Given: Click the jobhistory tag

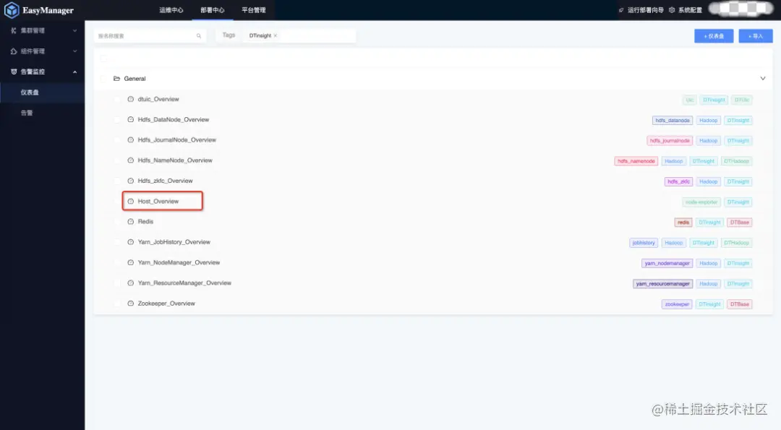Looking at the screenshot, I should [644, 243].
